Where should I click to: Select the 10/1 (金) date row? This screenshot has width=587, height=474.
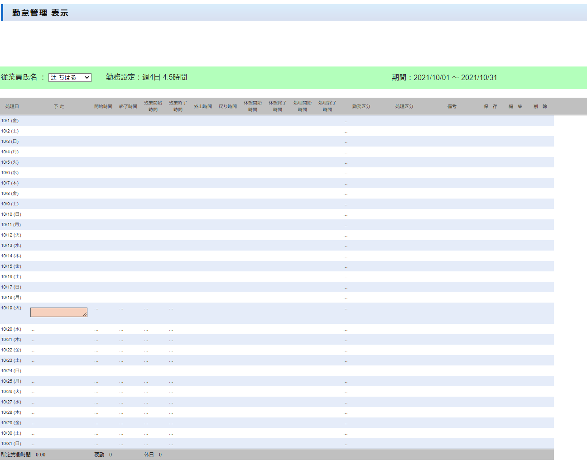point(10,121)
